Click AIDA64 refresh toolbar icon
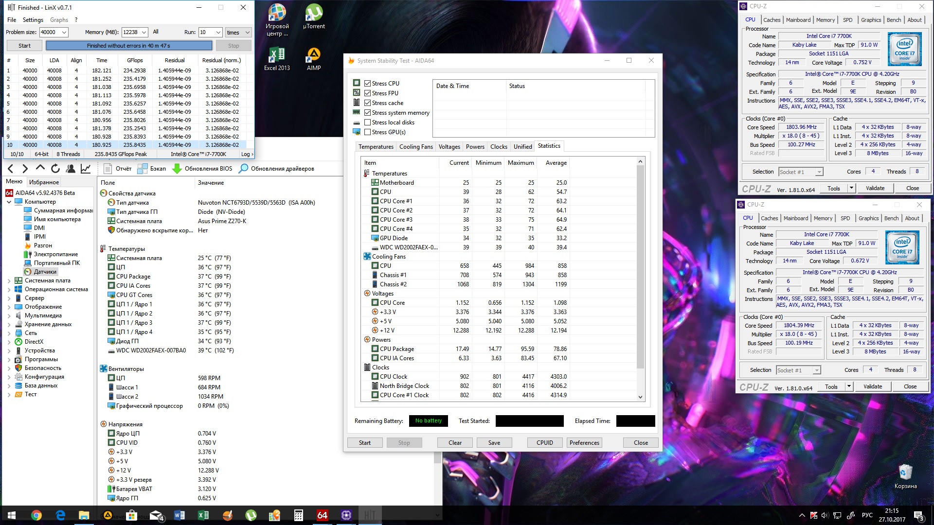 click(55, 169)
